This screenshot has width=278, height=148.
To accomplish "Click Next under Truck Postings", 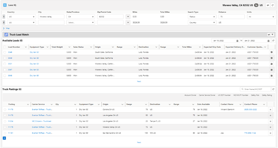I will coord(139,142).
